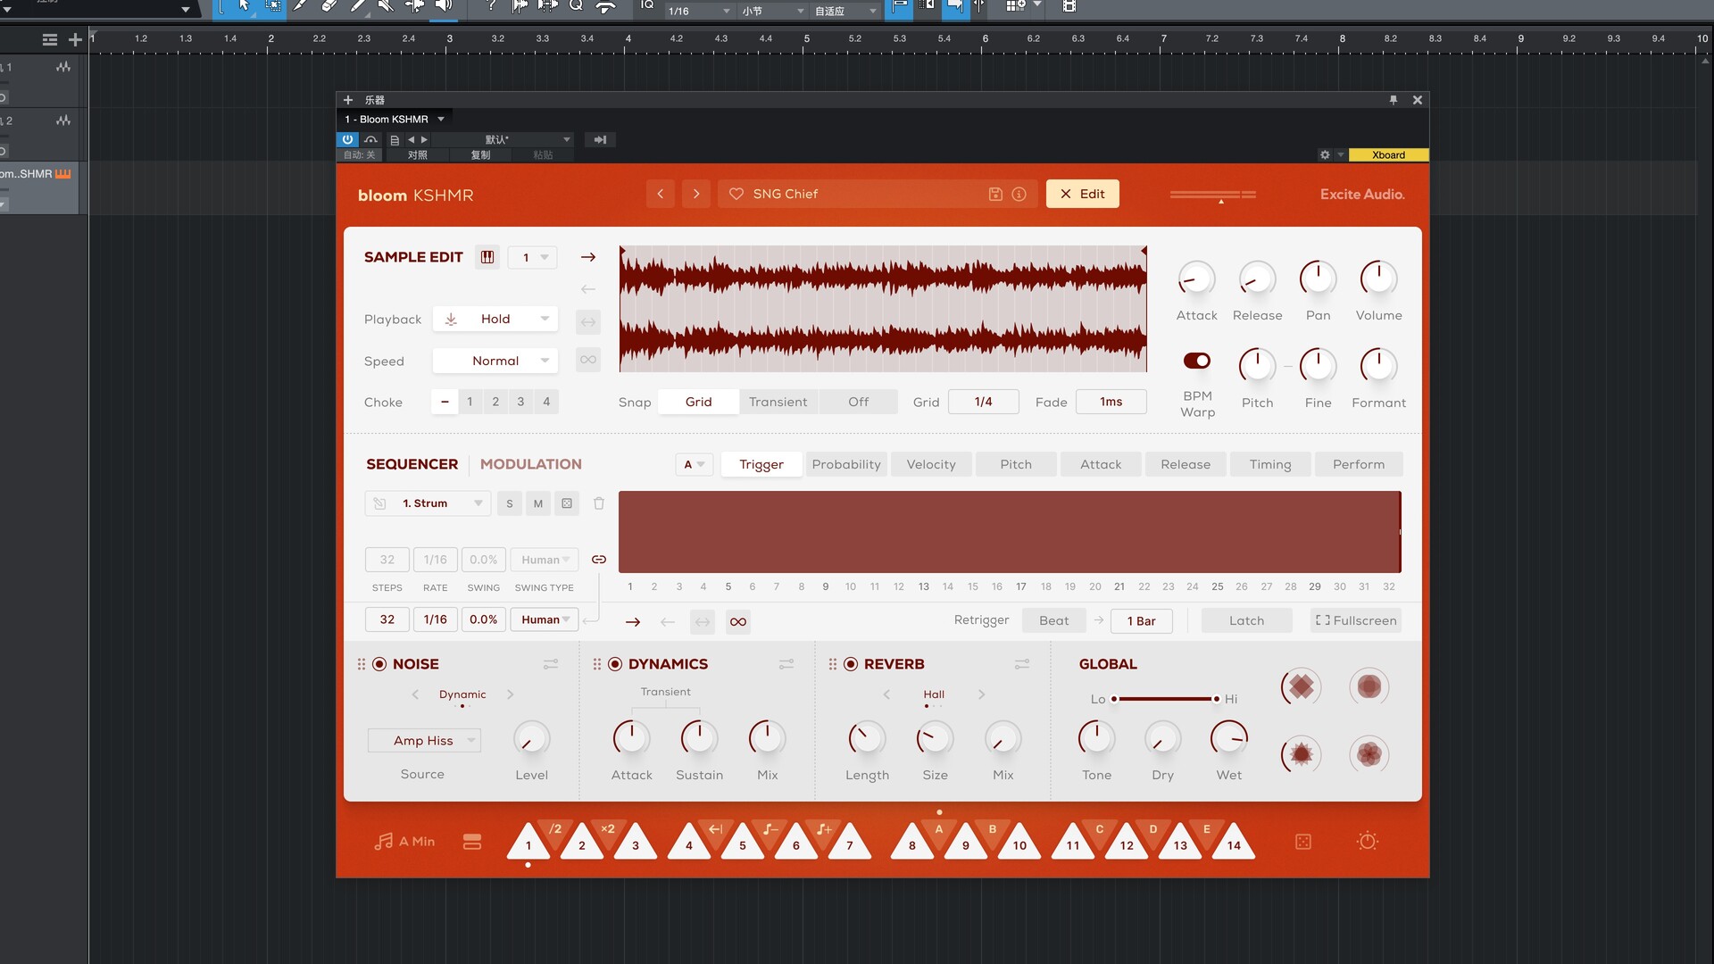Toggle BPM Warp switch

[1197, 361]
